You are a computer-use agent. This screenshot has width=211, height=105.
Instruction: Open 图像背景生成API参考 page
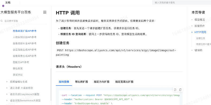[x=25, y=56]
